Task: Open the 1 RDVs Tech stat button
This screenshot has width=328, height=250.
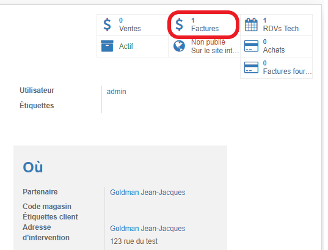Action: (276, 25)
